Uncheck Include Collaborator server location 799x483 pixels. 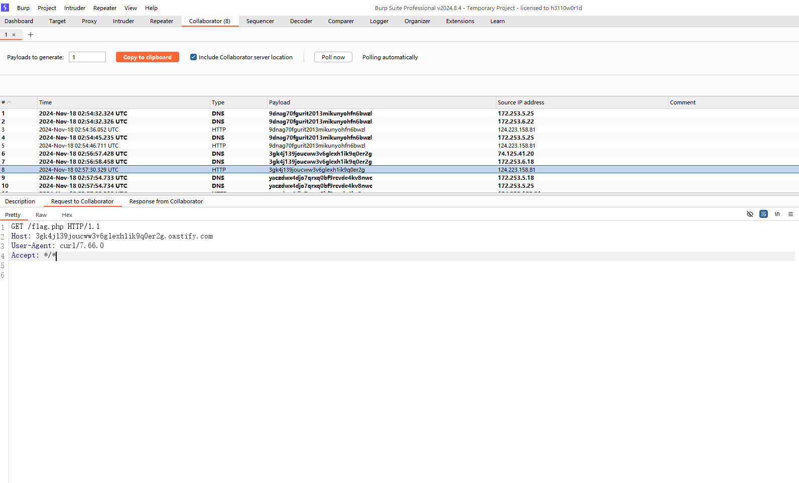[193, 57]
